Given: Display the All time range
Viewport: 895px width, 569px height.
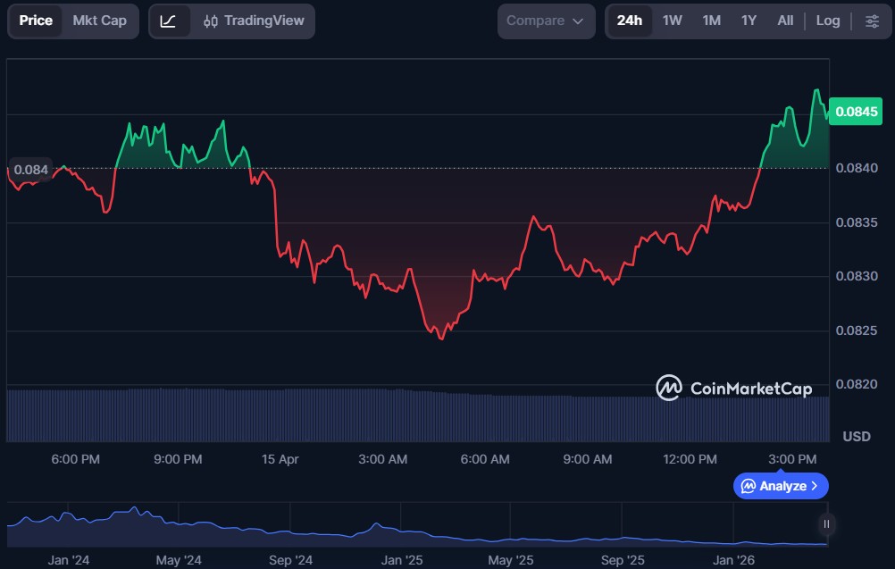Looking at the screenshot, I should click(785, 21).
